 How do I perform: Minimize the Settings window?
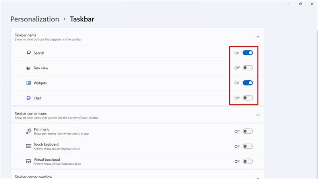(289, 4)
